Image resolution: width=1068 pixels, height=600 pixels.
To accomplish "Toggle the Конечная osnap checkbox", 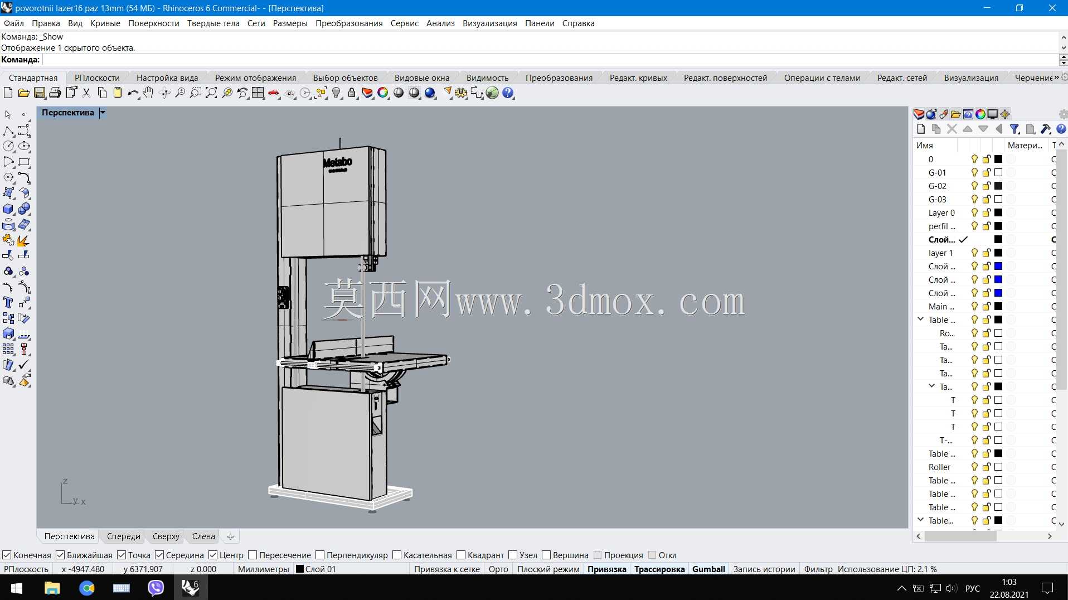I will click(7, 555).
